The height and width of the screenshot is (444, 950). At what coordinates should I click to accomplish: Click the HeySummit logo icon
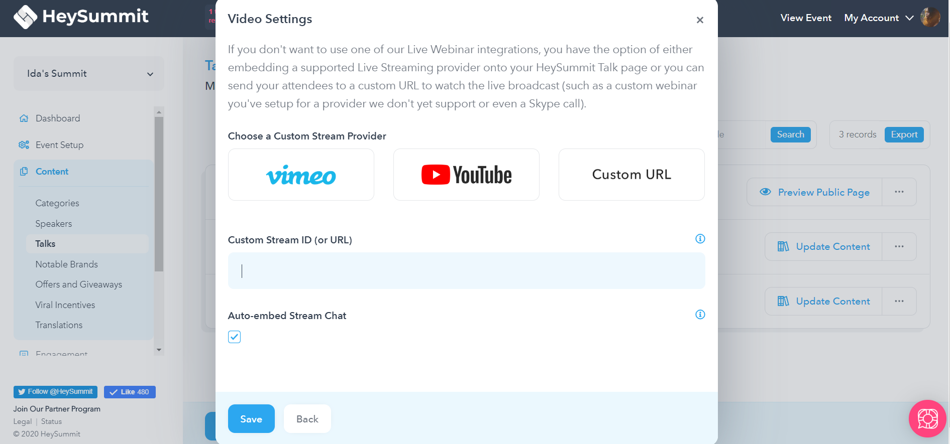pos(25,17)
